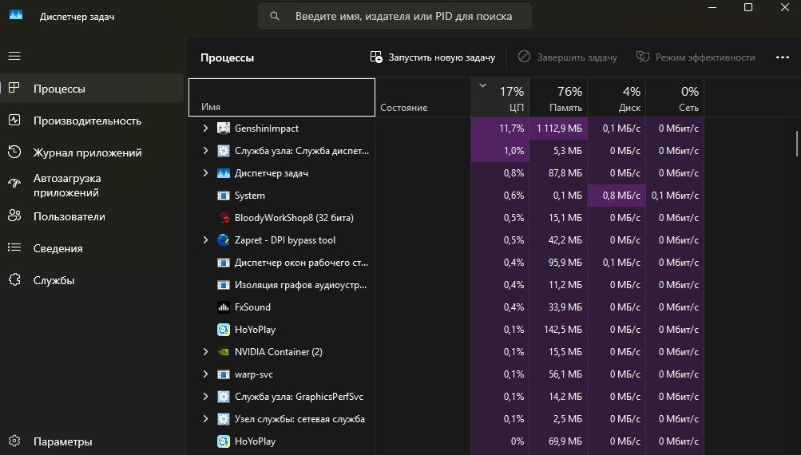Expand the Диспетчер задач process row

[205, 173]
